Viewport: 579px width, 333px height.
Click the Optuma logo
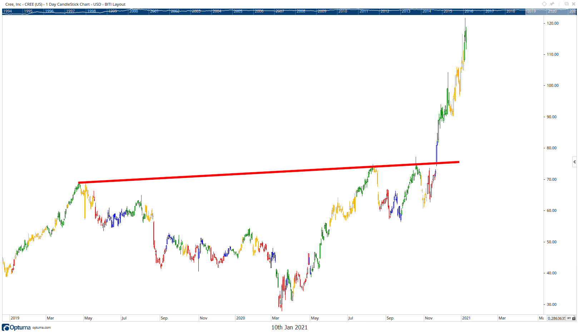(x=16, y=327)
